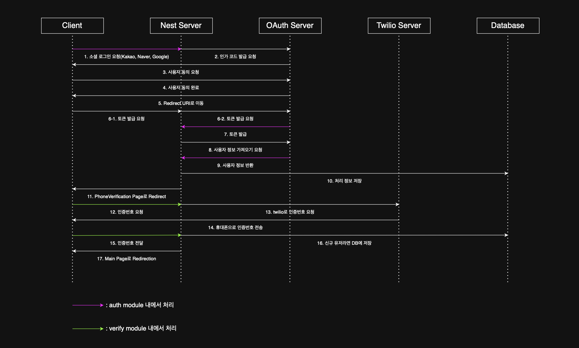This screenshot has height=348, width=579.
Task: Select the Twilio Server box
Action: pos(399,26)
